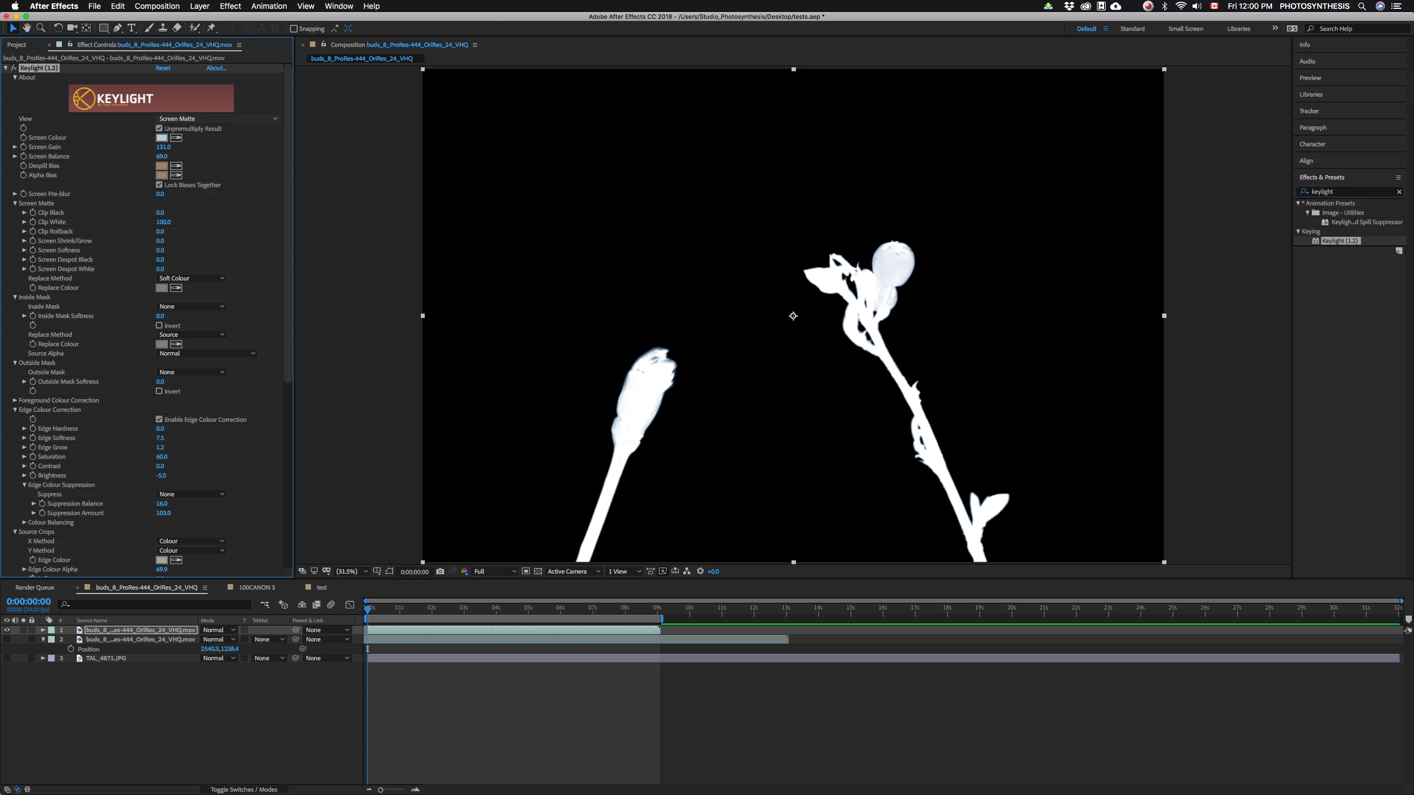Select the Hand tool
The image size is (1414, 795).
click(27, 28)
